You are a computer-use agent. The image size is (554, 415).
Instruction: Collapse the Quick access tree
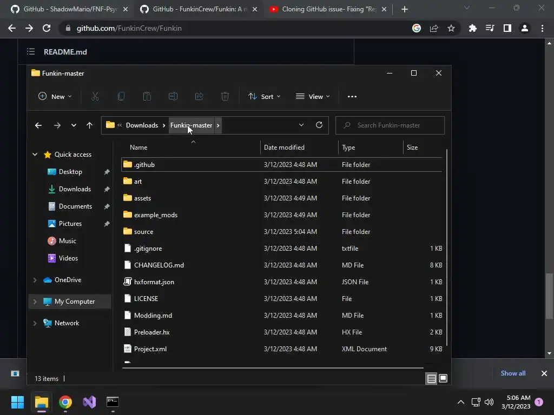35,154
